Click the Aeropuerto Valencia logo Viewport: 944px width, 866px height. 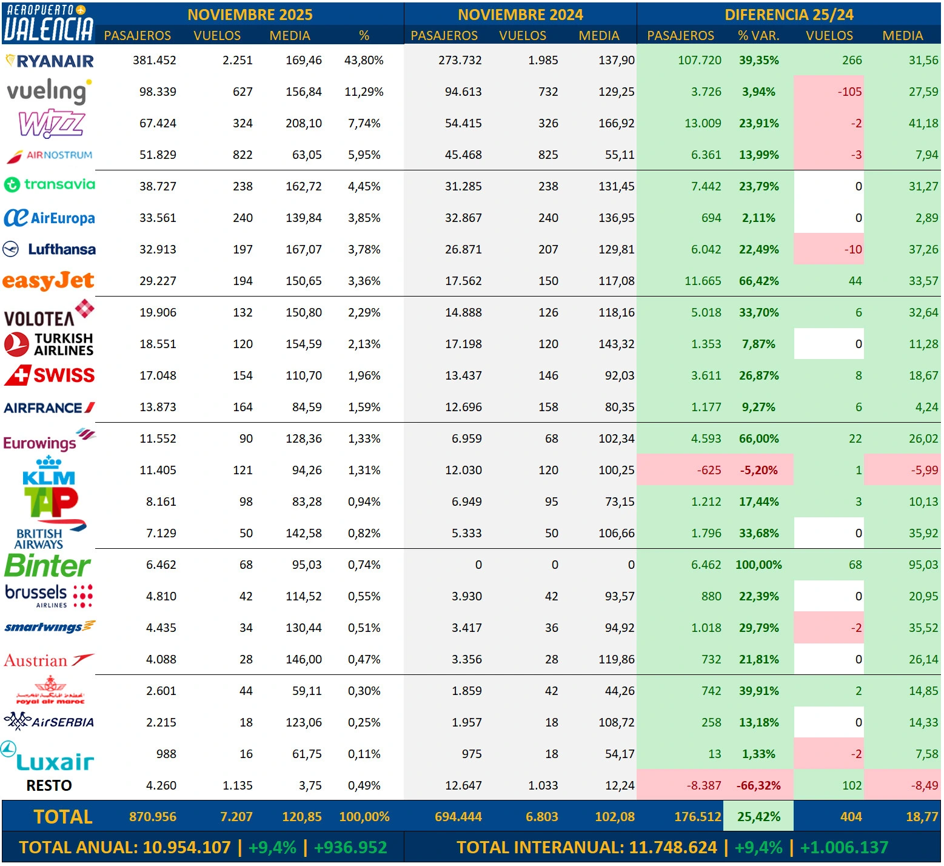[49, 23]
